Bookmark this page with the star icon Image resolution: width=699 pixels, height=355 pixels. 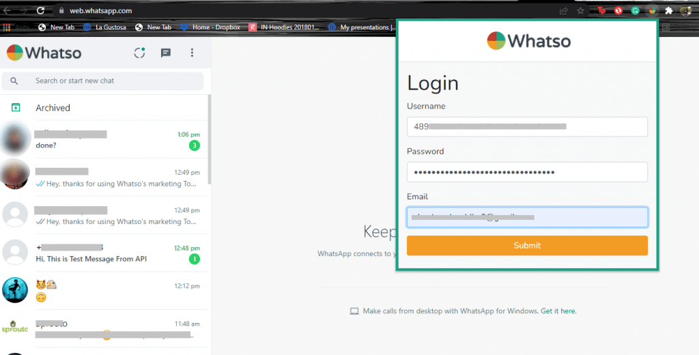(x=580, y=11)
